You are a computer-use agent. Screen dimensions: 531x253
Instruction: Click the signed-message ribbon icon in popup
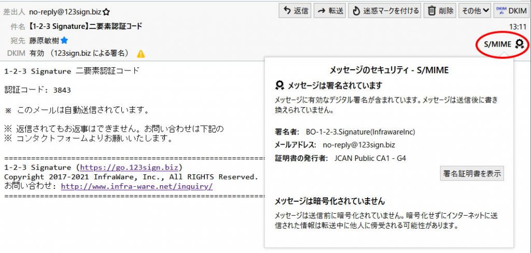point(280,86)
